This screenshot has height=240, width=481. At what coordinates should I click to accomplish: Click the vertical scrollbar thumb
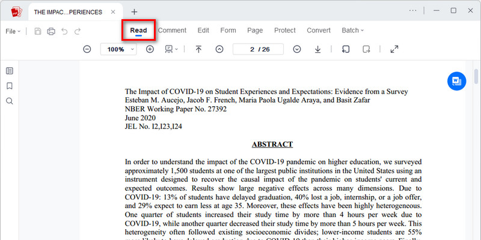(476, 76)
